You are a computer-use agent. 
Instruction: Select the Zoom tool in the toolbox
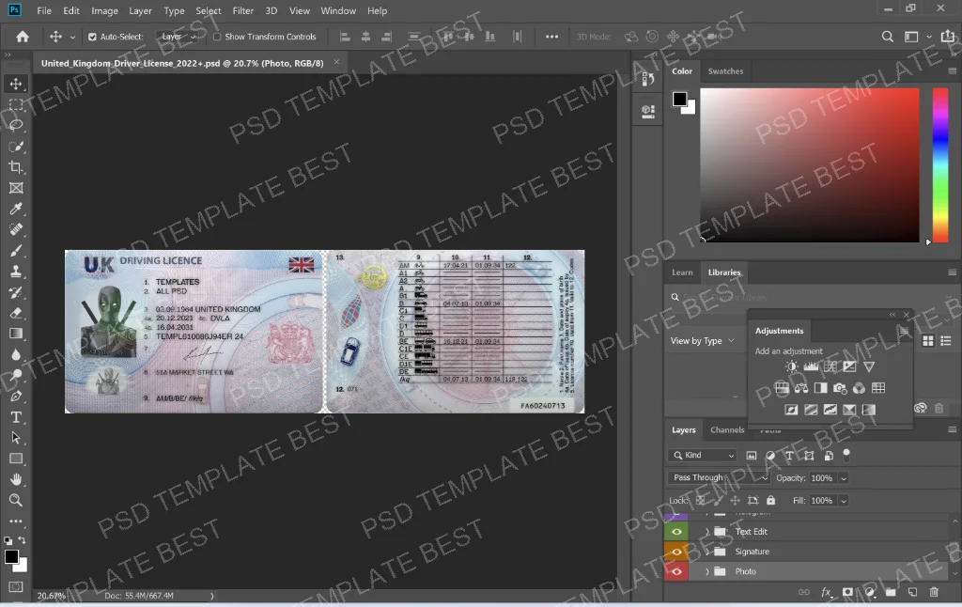point(16,500)
